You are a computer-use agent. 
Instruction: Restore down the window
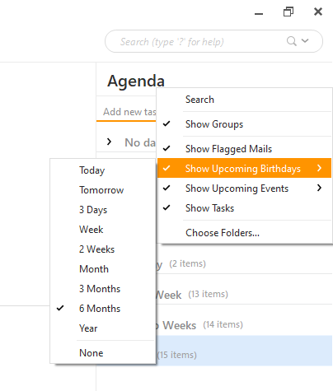click(288, 12)
